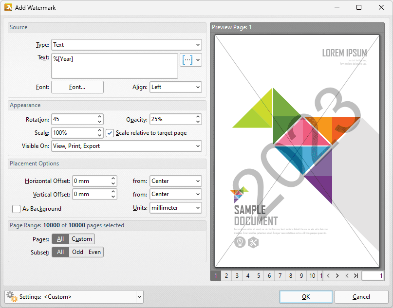
Task: Jump to first preview page
Action: pos(346,276)
